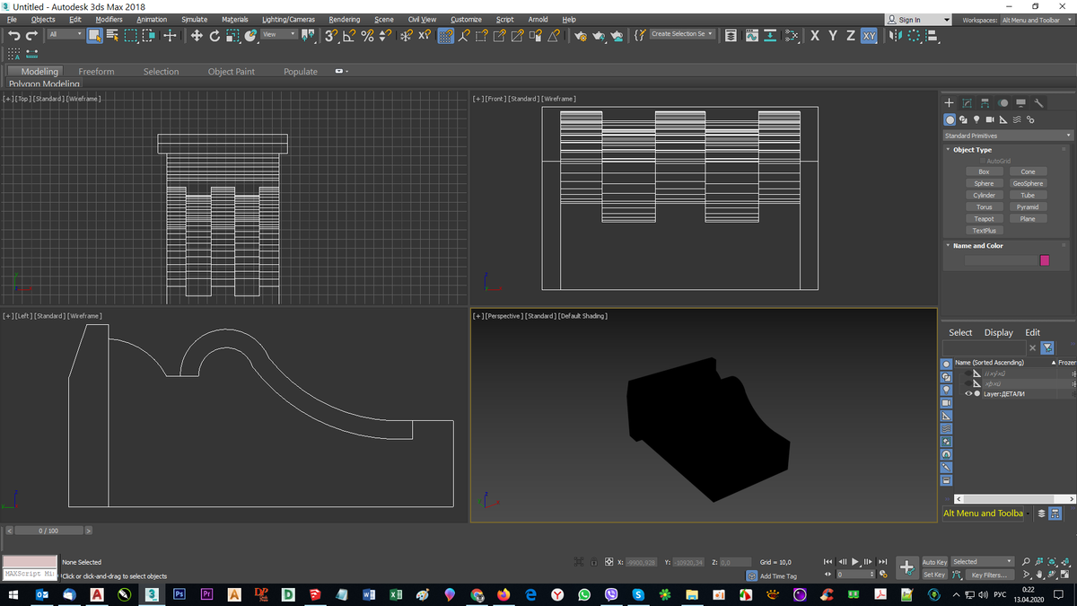The width and height of the screenshot is (1077, 606).
Task: Click the Box primitive button
Action: [x=985, y=171]
